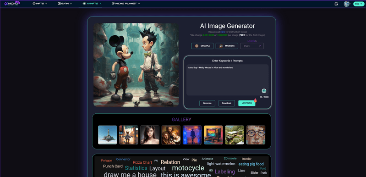
Task: Click the 'Pie' word cloud keyword
Action: click(x=194, y=160)
